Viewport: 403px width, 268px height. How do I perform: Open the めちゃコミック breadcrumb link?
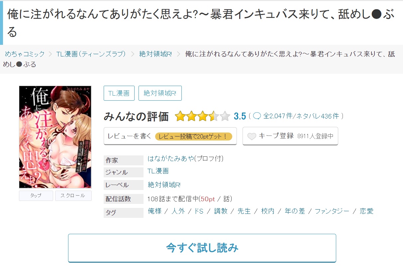pyautogui.click(x=25, y=54)
